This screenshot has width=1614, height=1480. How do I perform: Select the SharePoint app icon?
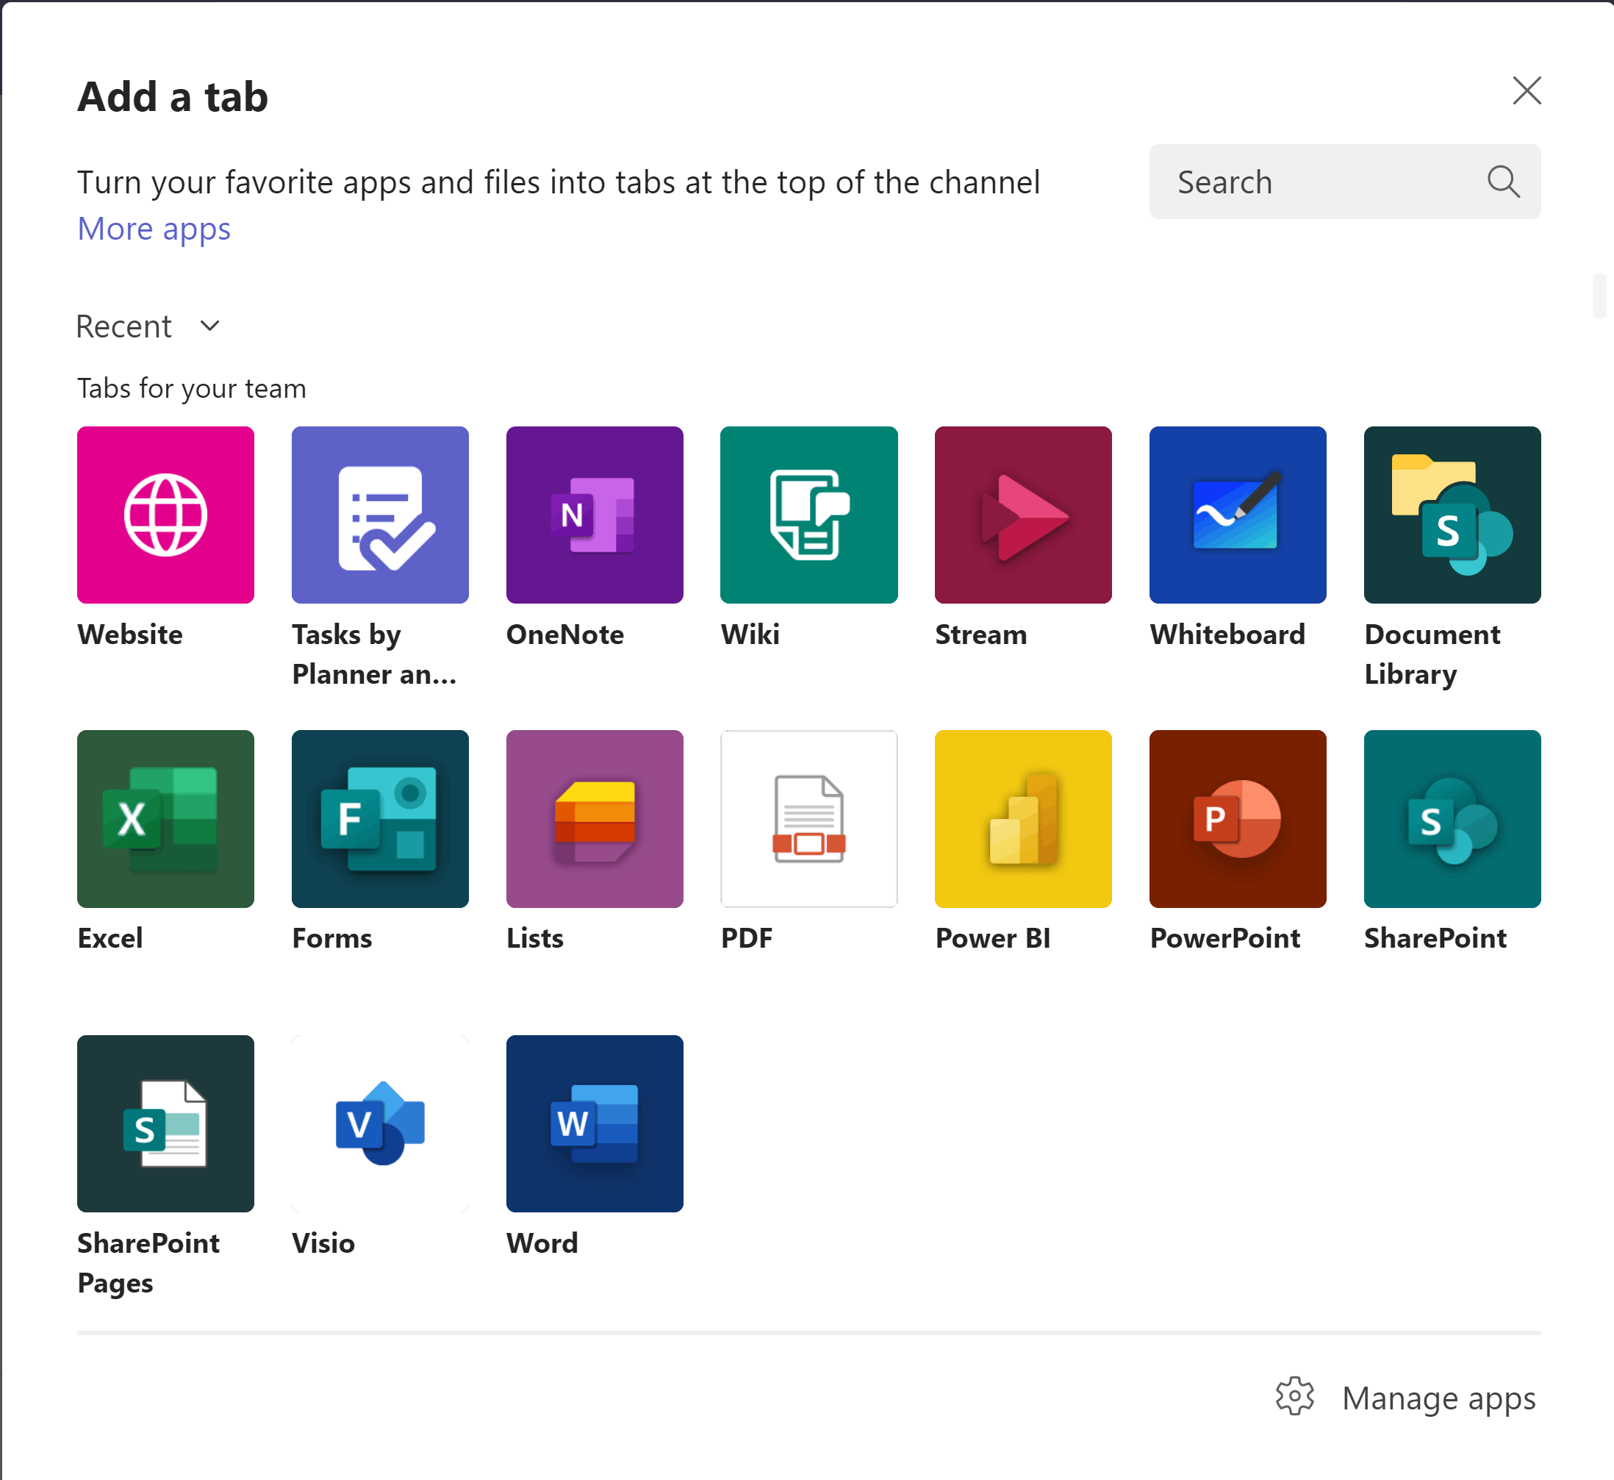1452,818
